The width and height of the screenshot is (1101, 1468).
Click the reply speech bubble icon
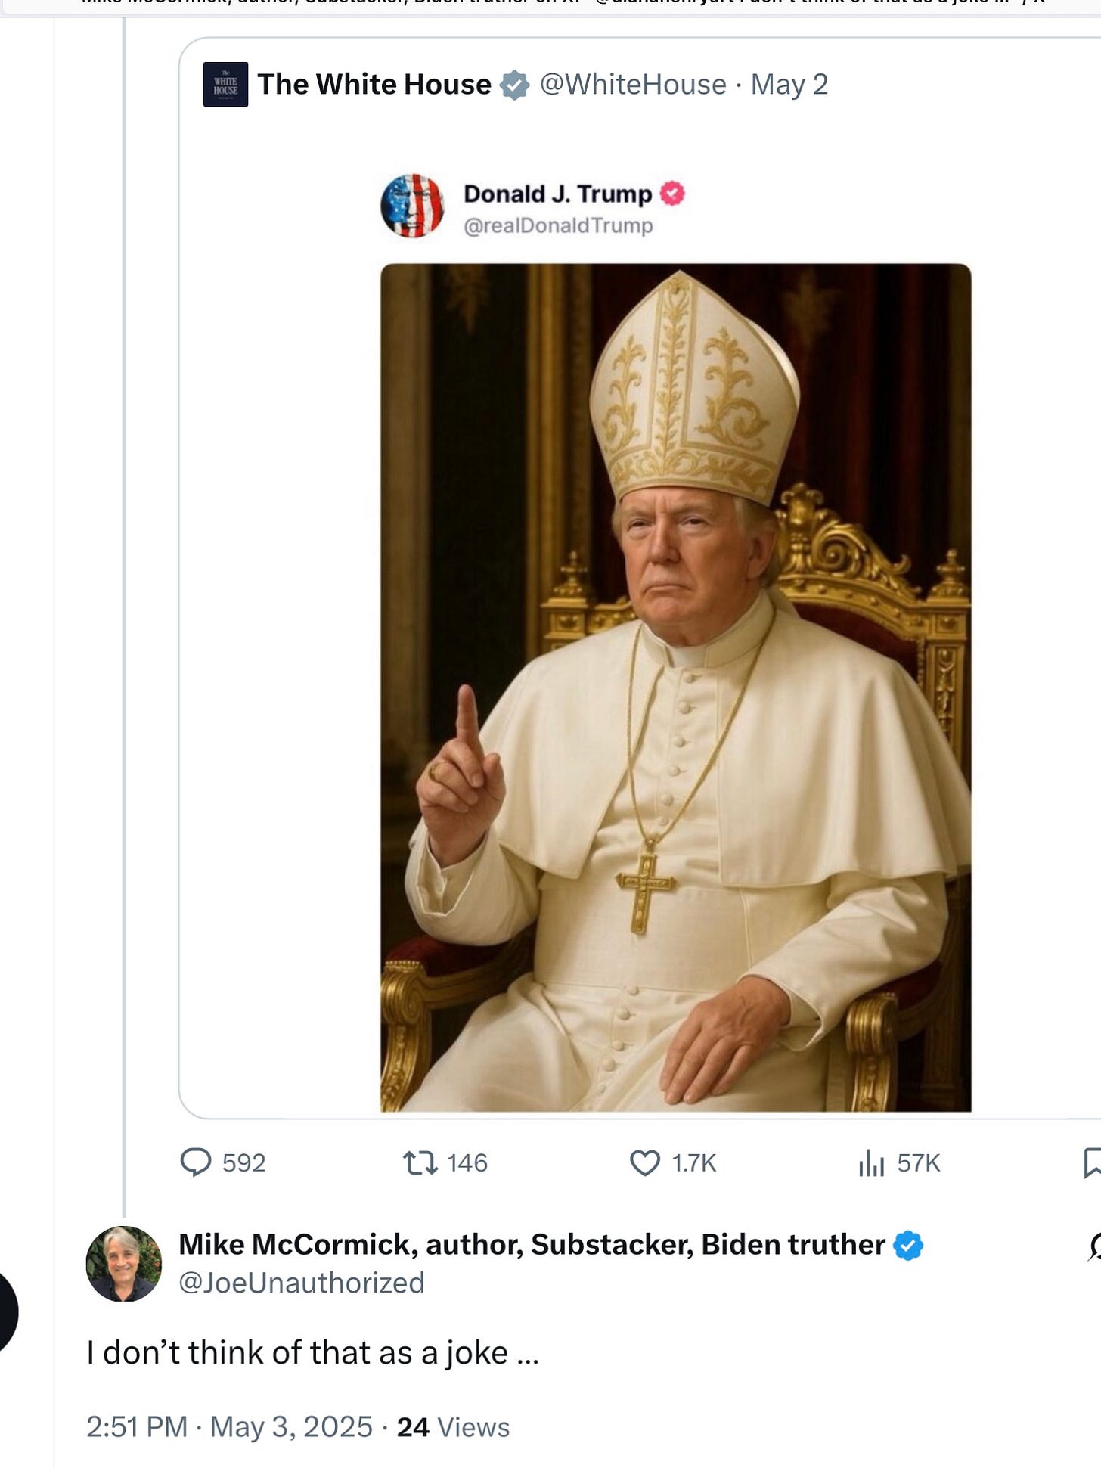click(195, 1162)
